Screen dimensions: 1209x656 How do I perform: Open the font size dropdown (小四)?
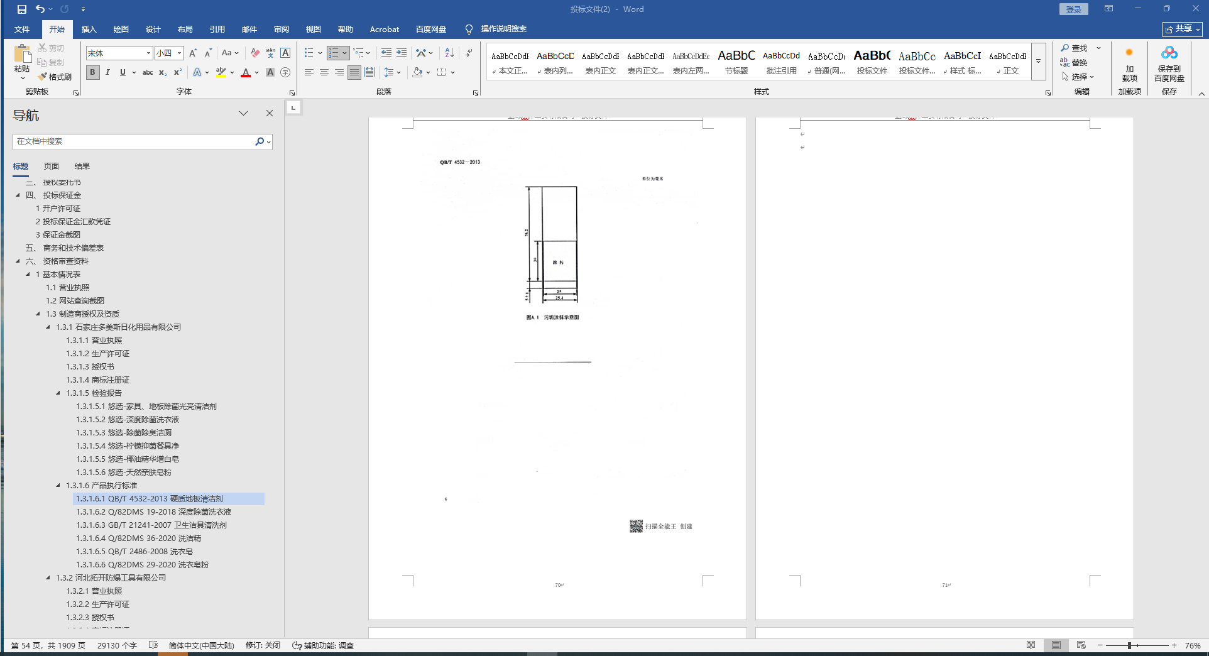click(179, 53)
